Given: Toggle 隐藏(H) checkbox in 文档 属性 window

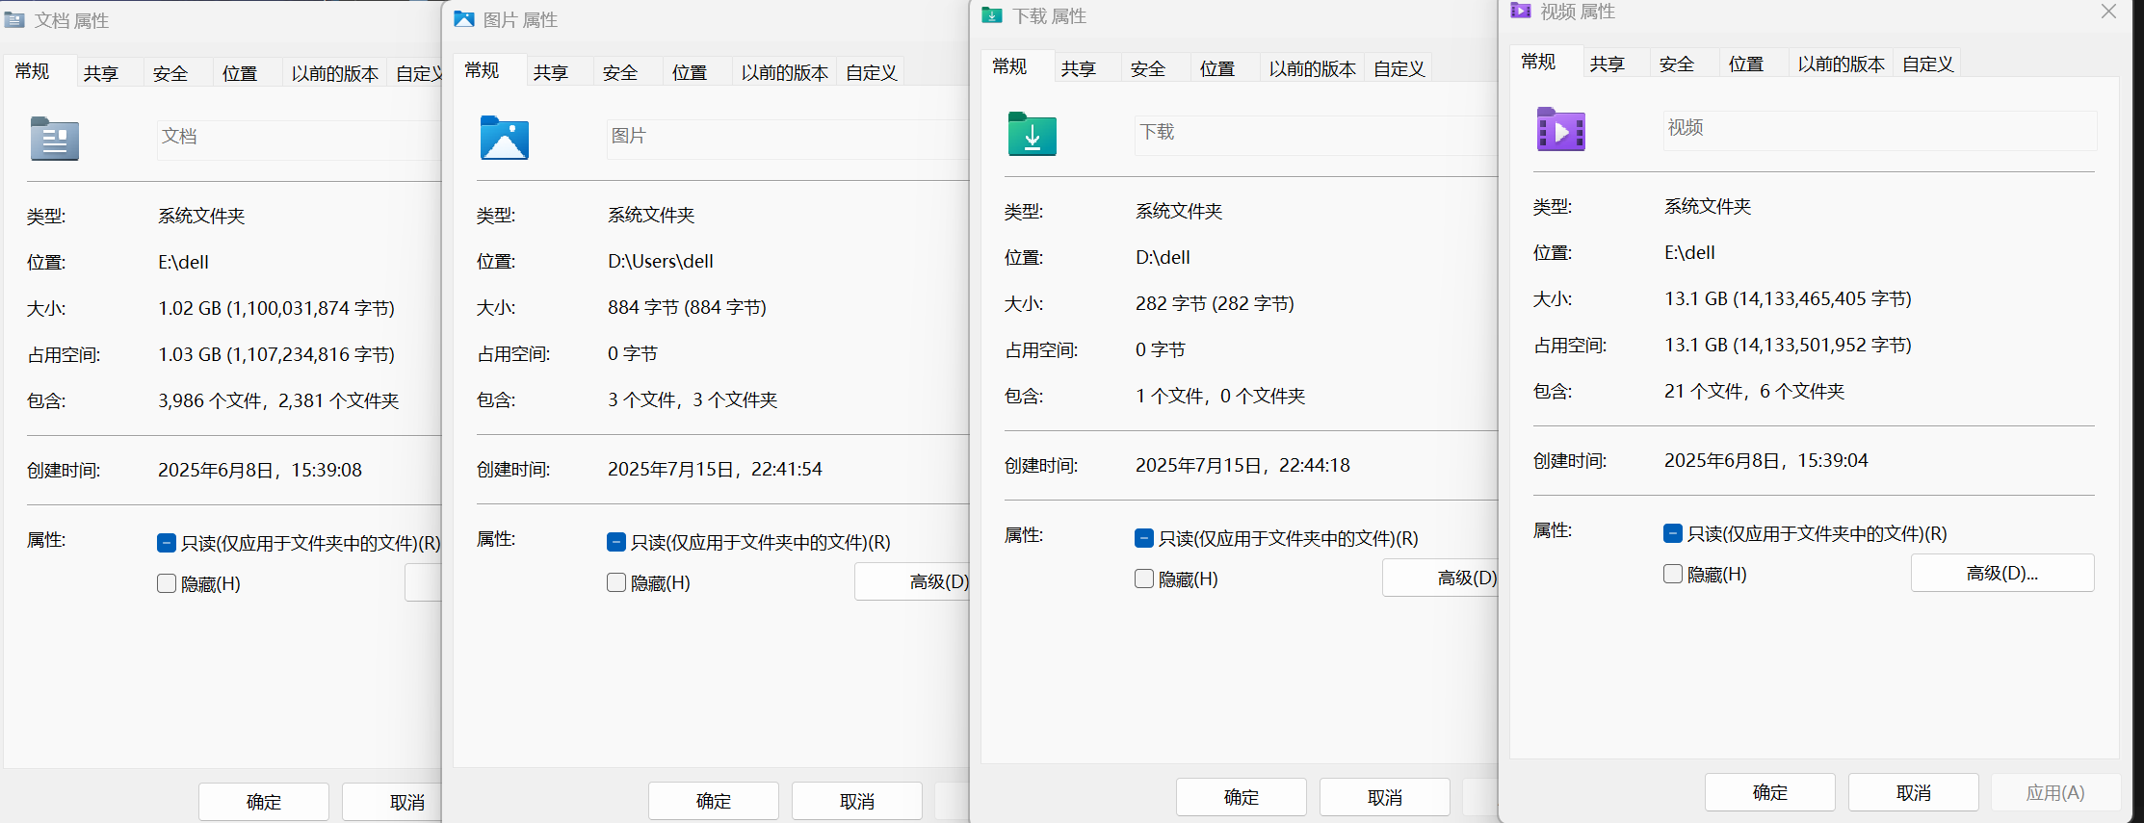Looking at the screenshot, I should pyautogui.click(x=166, y=583).
